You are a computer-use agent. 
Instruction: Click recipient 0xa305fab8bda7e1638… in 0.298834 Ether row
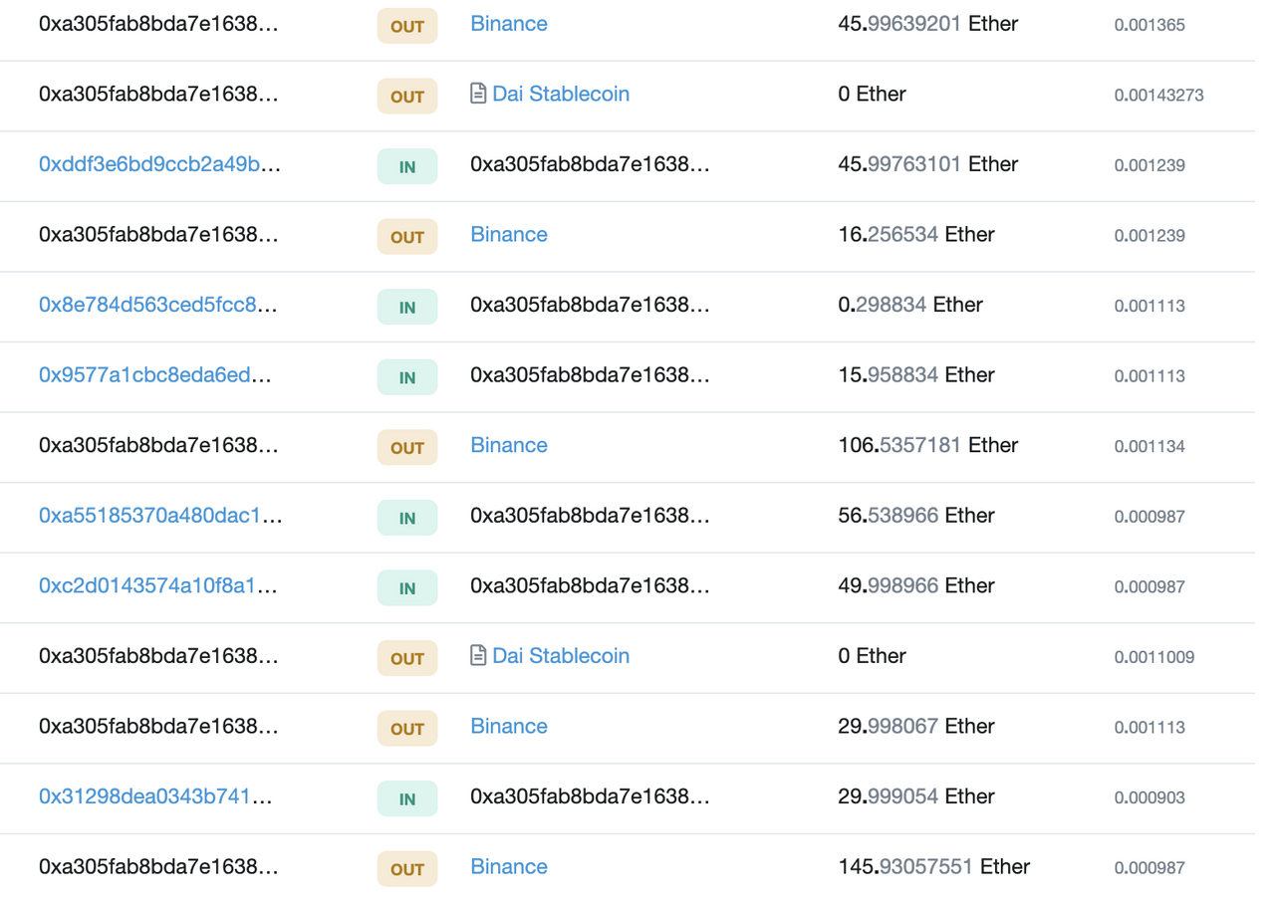(x=591, y=305)
